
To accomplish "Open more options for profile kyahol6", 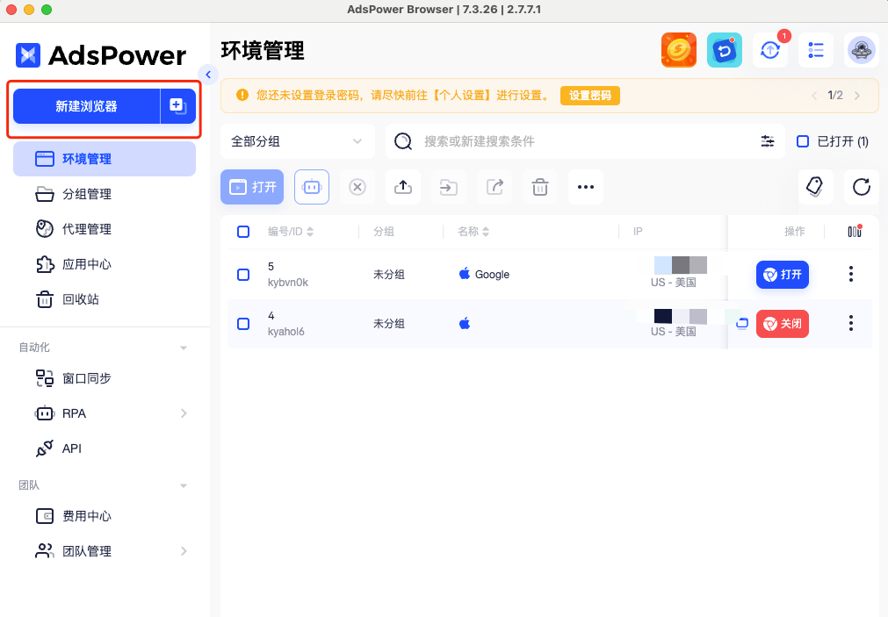I will pyautogui.click(x=850, y=323).
